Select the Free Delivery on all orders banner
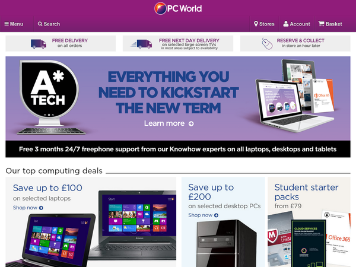 point(61,43)
